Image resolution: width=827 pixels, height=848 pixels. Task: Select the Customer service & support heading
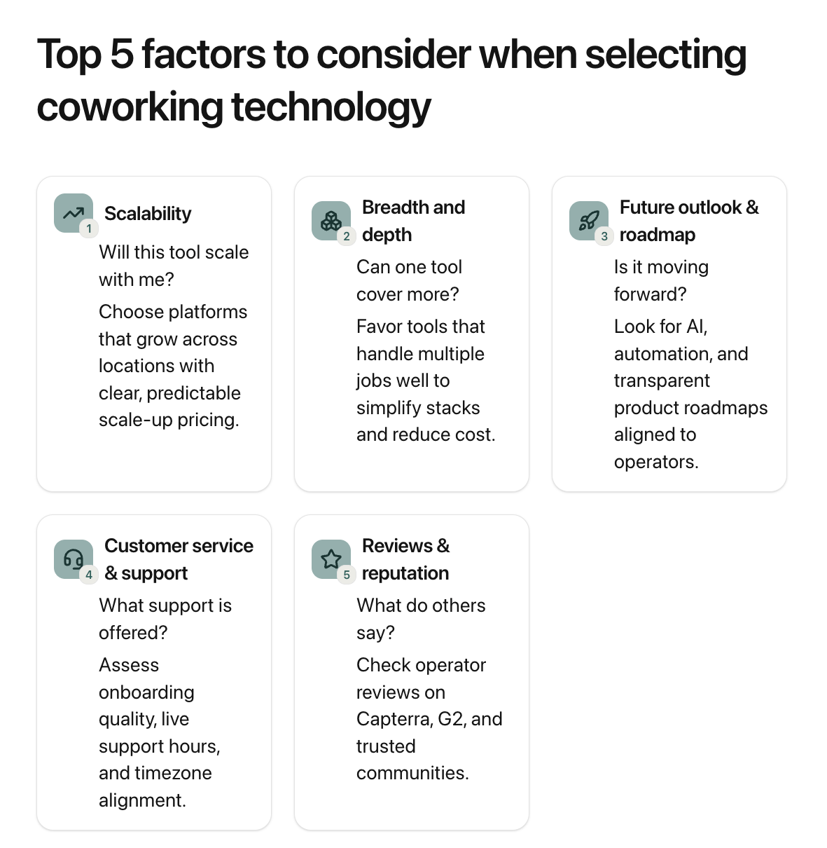[179, 559]
